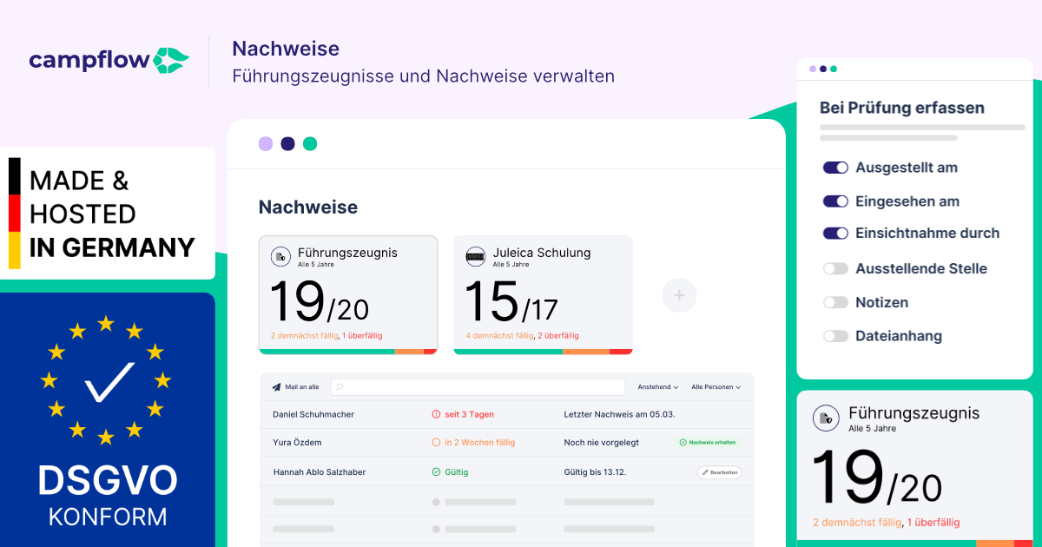Click the paper plane Mail an alle icon
Screen dimensions: 1042x547
click(276, 387)
